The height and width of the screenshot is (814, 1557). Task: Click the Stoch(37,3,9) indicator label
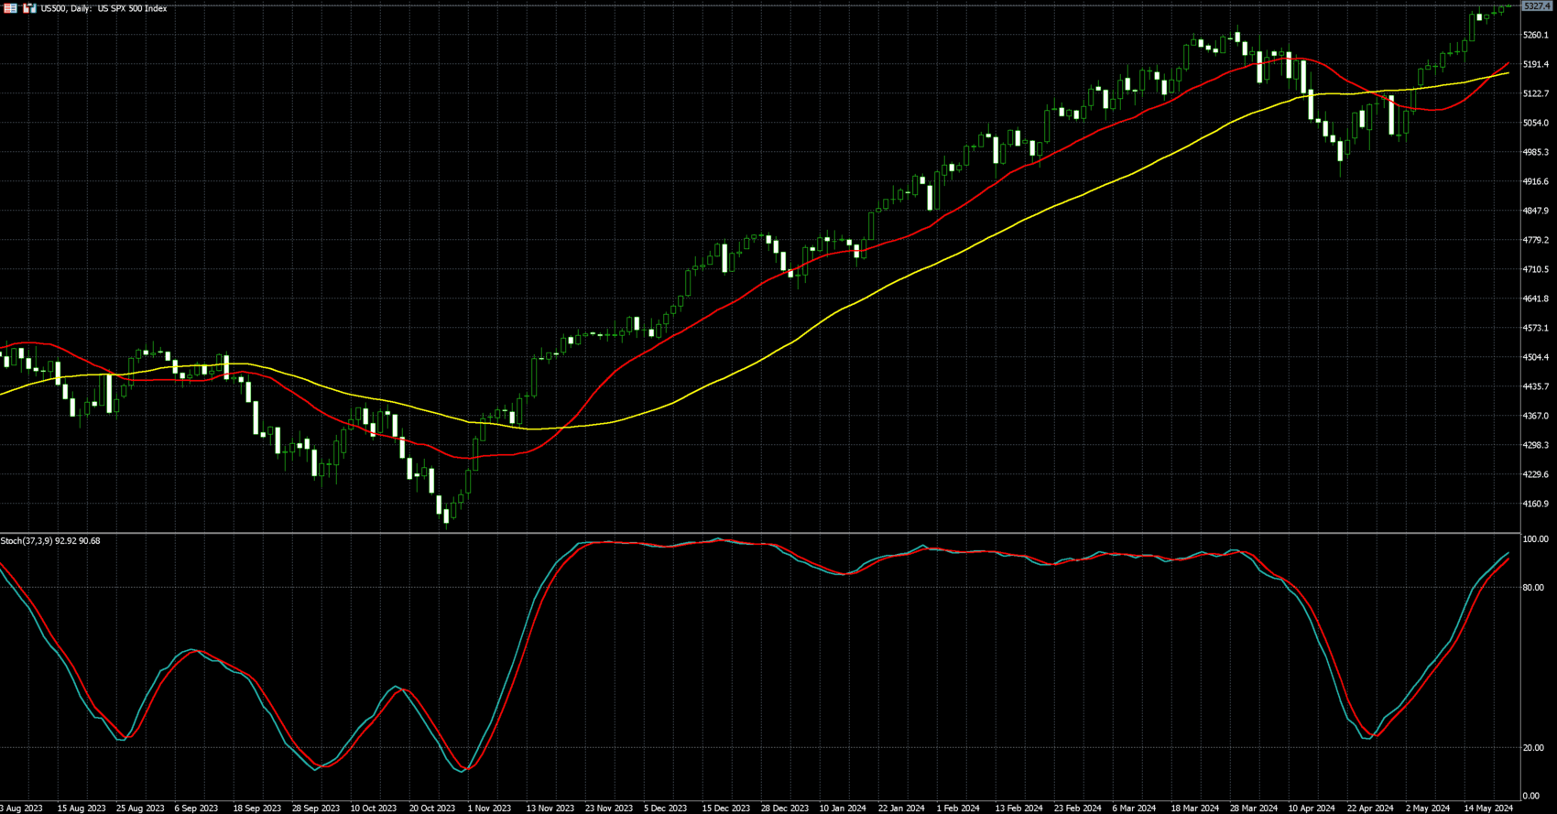click(x=50, y=541)
